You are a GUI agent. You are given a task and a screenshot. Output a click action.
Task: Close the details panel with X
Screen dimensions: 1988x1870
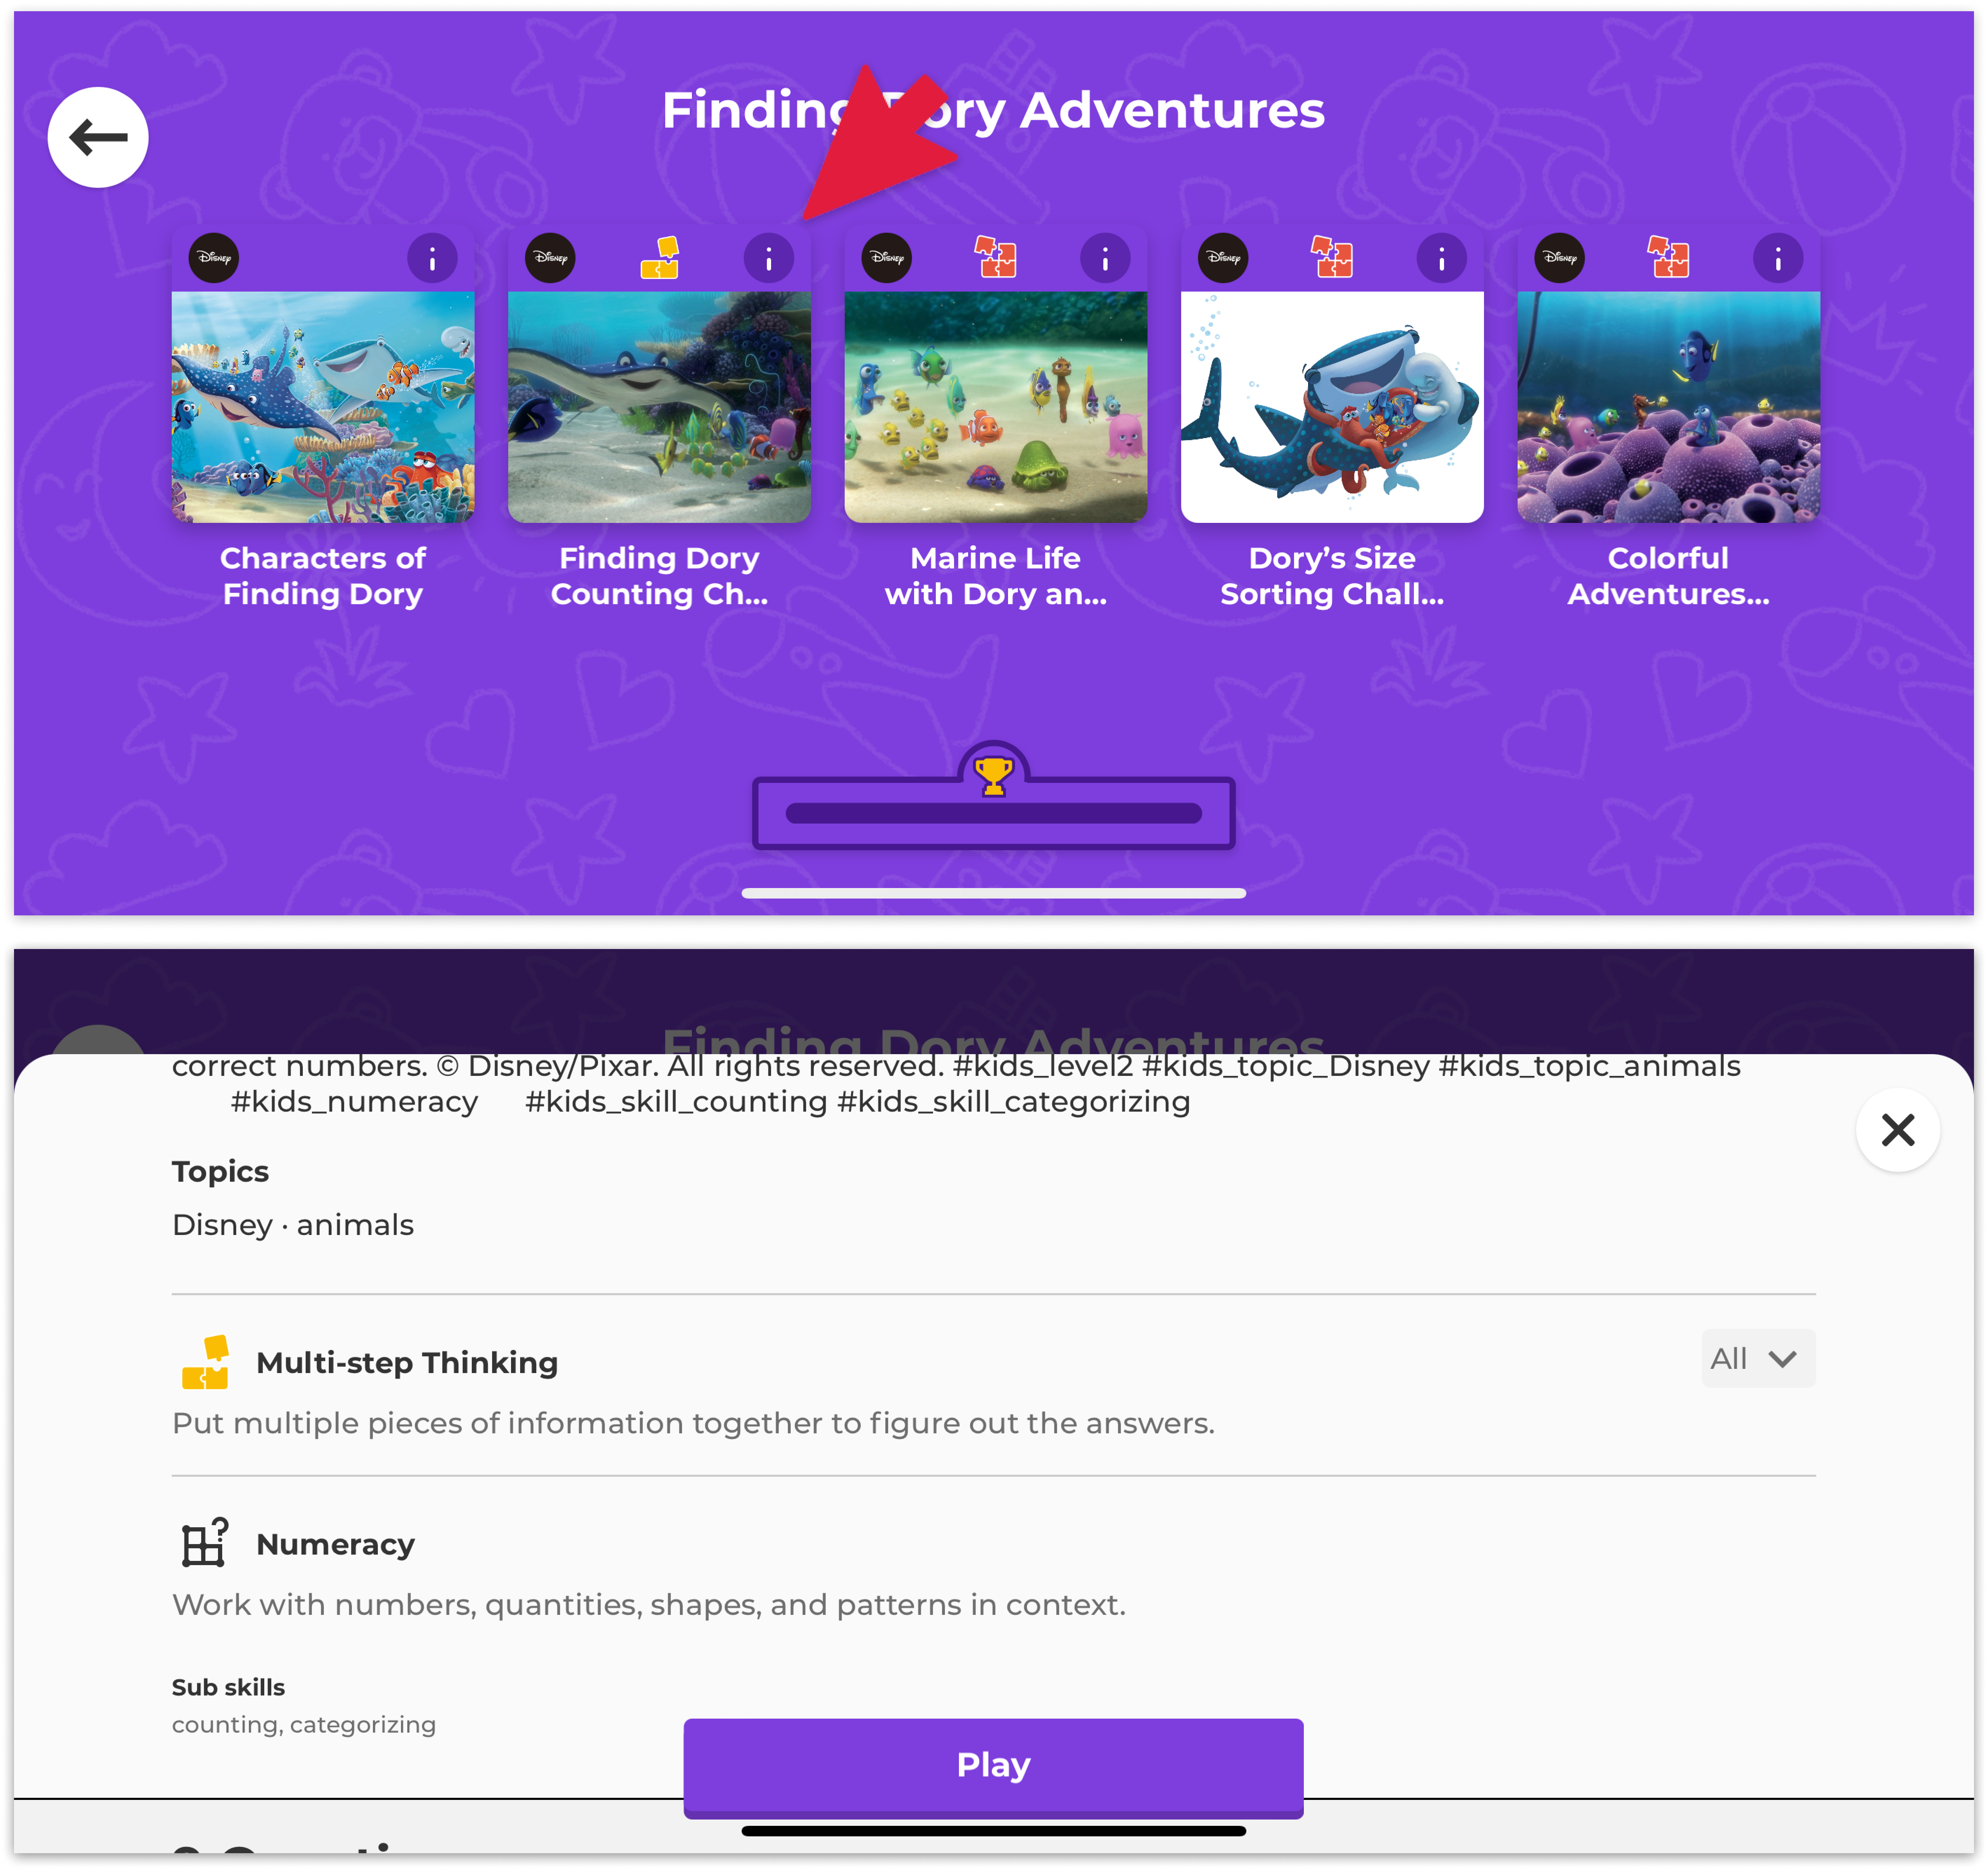pyautogui.click(x=1897, y=1130)
